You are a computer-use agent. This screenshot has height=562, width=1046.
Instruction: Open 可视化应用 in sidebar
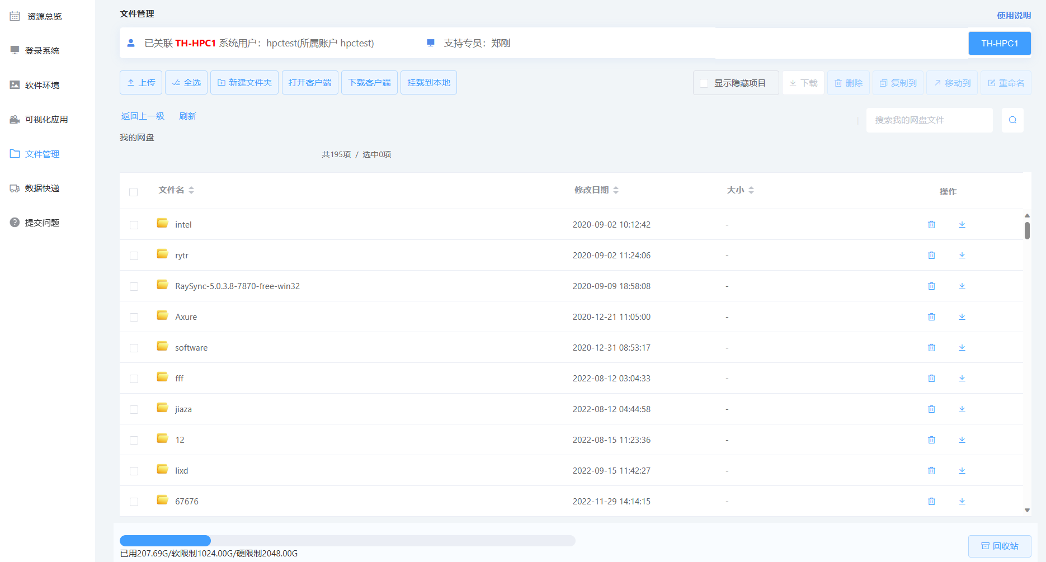(x=39, y=120)
